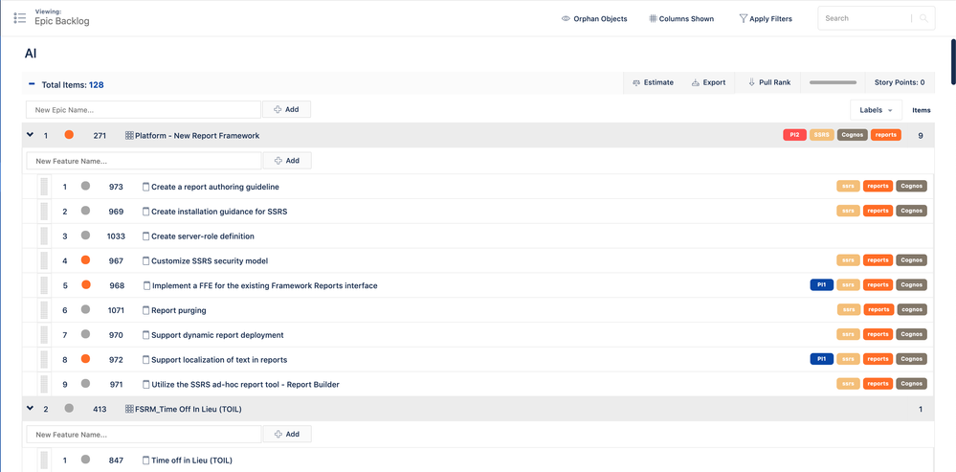The image size is (956, 472).
Task: Click gray status dot of epic 413
Action: tap(69, 409)
